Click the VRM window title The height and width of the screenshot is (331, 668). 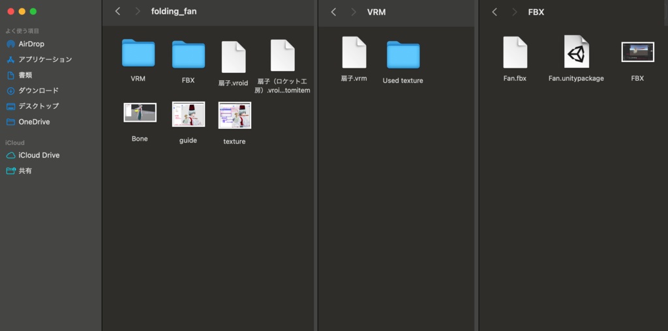click(x=376, y=12)
